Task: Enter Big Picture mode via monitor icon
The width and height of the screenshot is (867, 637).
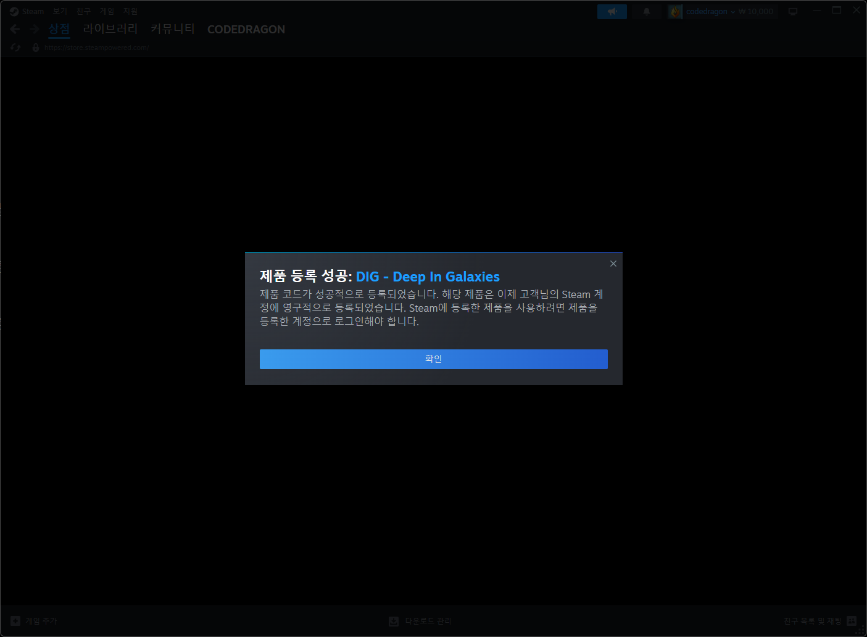Action: point(793,12)
